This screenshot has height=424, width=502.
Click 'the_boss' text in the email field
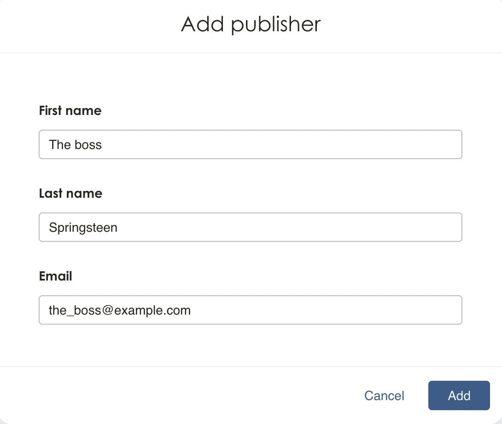[75, 310]
